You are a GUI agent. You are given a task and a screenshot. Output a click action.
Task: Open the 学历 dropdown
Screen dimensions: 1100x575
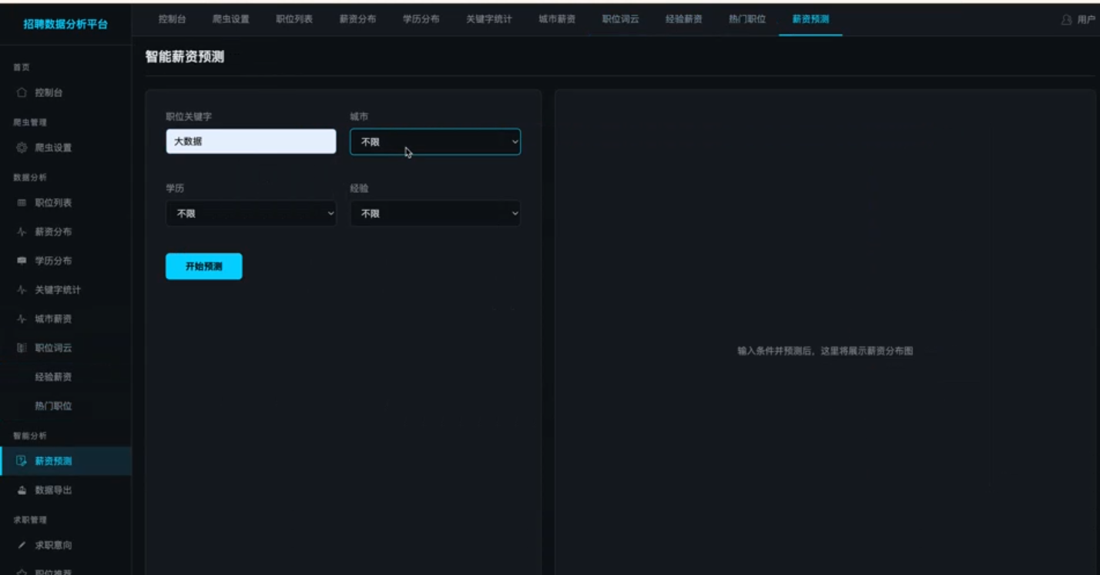251,213
